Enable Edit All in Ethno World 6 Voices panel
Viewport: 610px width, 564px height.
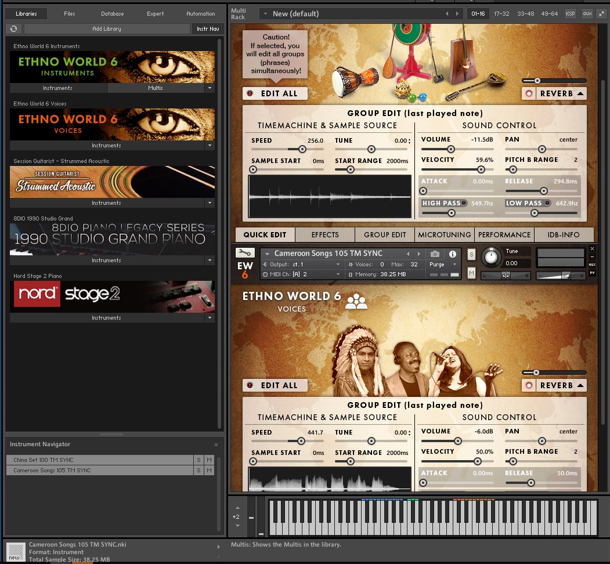[x=275, y=385]
